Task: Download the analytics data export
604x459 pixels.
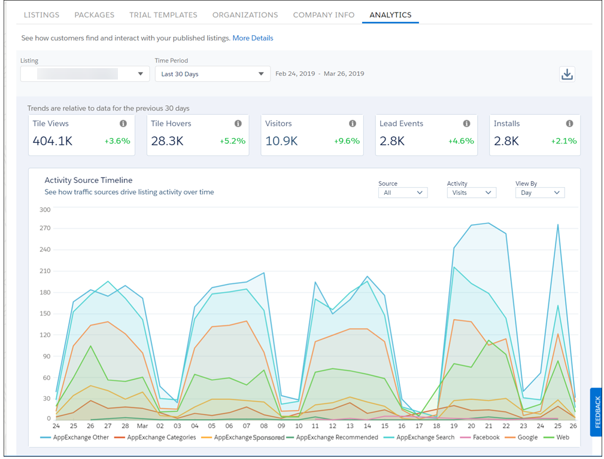Action: [x=567, y=74]
